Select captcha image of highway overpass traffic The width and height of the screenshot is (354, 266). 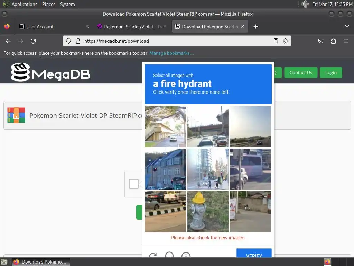click(x=208, y=127)
